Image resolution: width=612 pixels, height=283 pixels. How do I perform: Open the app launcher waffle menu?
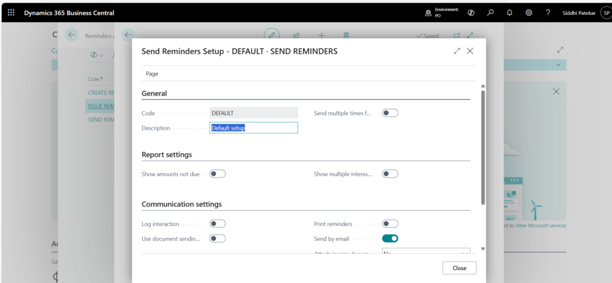coord(11,13)
